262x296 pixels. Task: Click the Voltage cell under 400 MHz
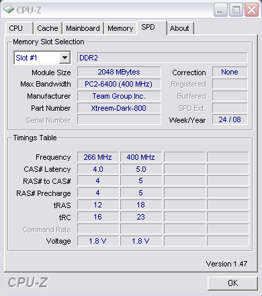tap(141, 241)
